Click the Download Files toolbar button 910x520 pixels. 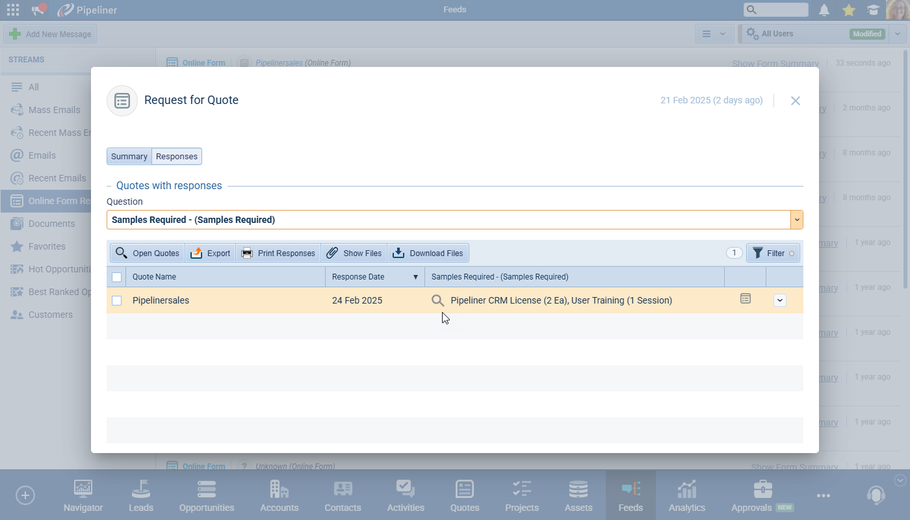tap(428, 253)
